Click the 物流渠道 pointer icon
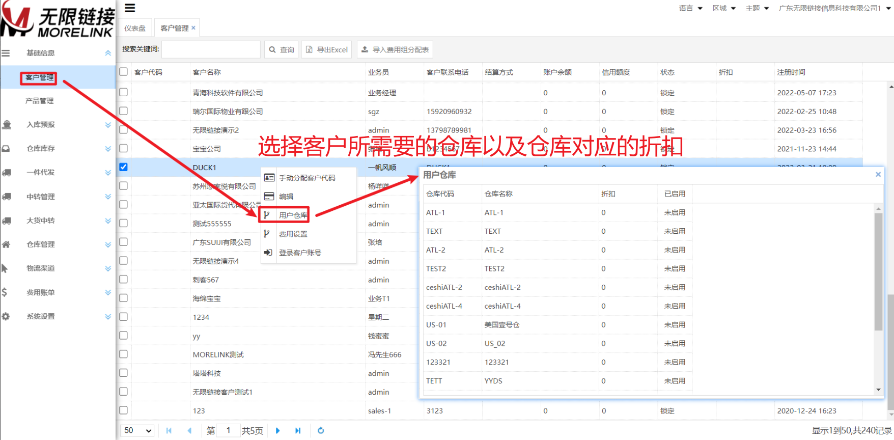 tap(5, 268)
